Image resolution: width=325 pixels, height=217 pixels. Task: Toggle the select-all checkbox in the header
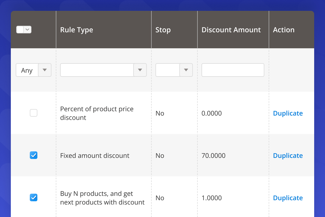20,30
